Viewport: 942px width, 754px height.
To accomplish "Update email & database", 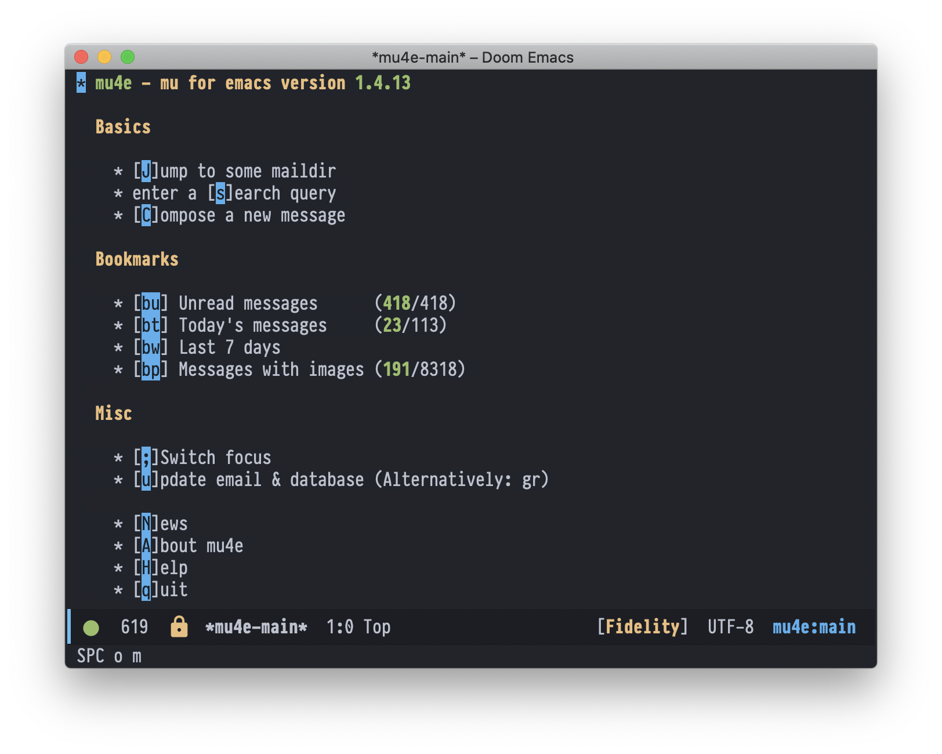I will tap(147, 480).
